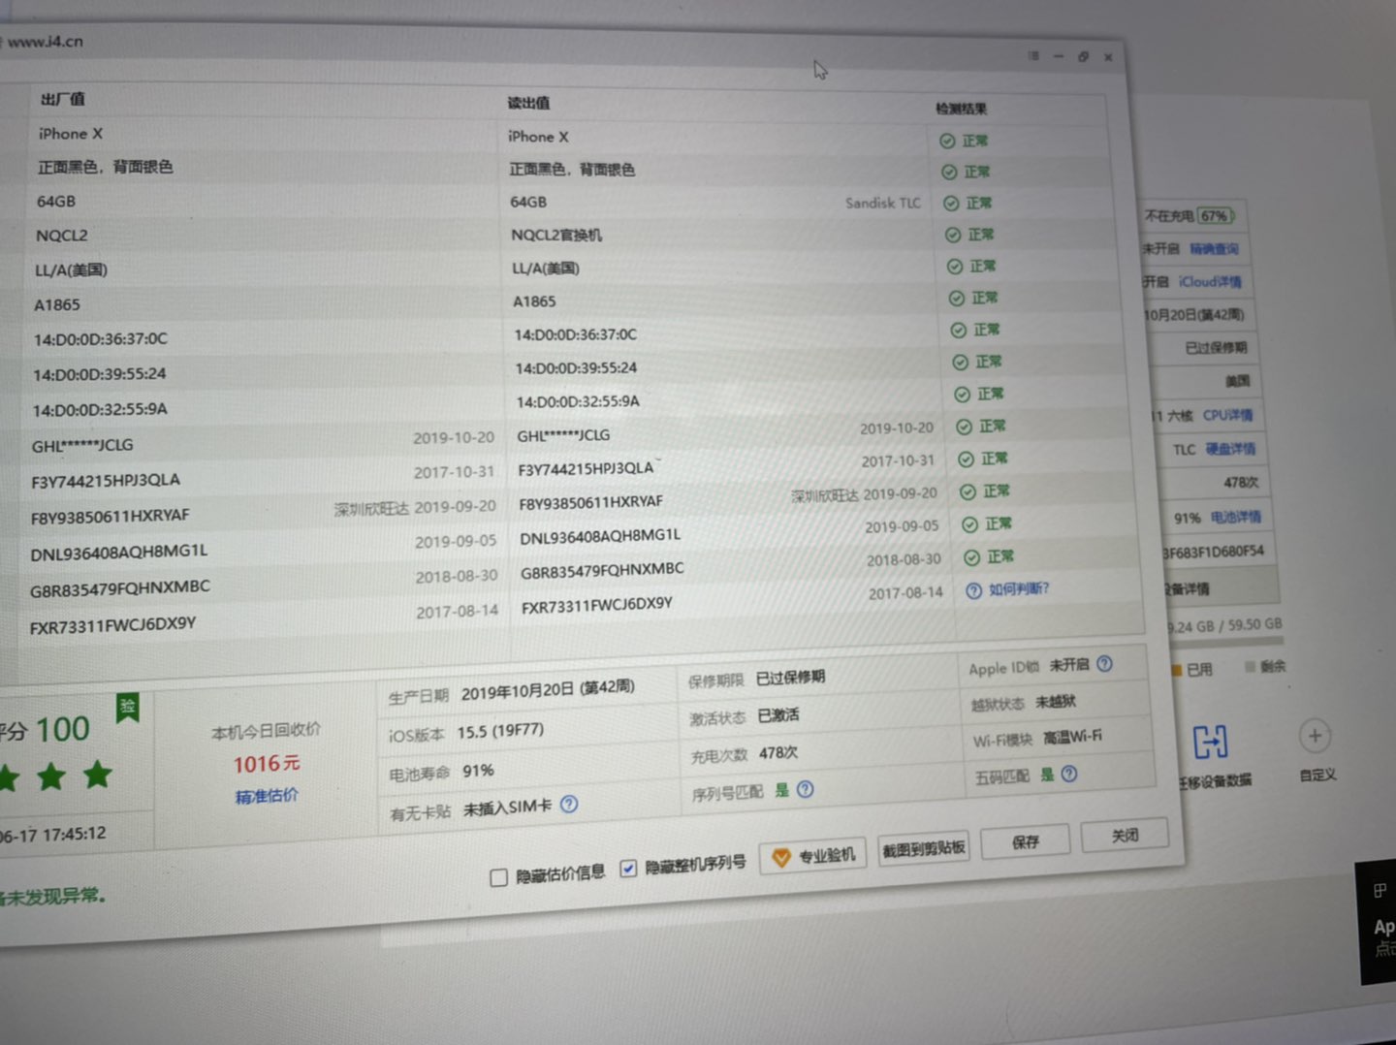Select factory value 14:D0:0D:32:55:9A
Screen dimensions: 1396x1045
[100, 410]
